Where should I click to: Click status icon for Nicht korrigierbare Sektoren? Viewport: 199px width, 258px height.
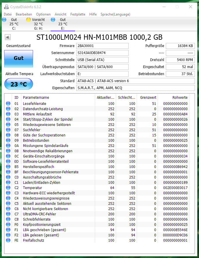(8, 209)
